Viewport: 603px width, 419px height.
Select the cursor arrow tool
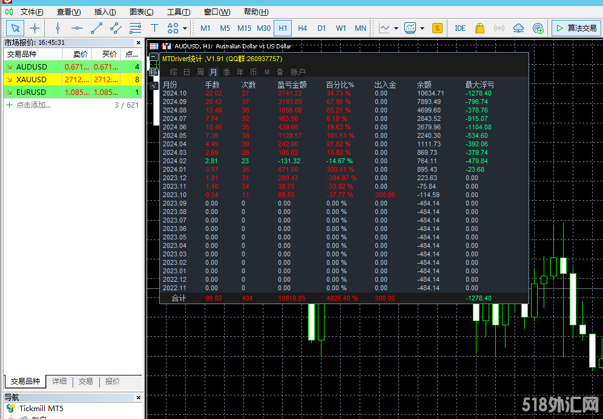point(16,28)
